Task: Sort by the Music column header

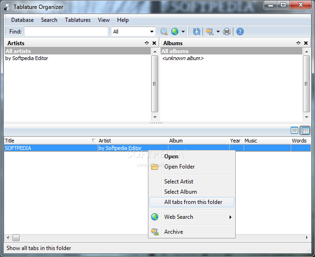Action: point(267,141)
